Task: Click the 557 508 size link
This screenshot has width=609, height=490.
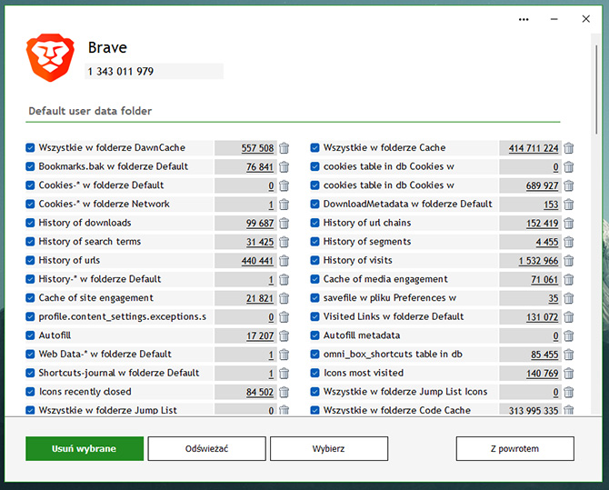Action: point(257,148)
